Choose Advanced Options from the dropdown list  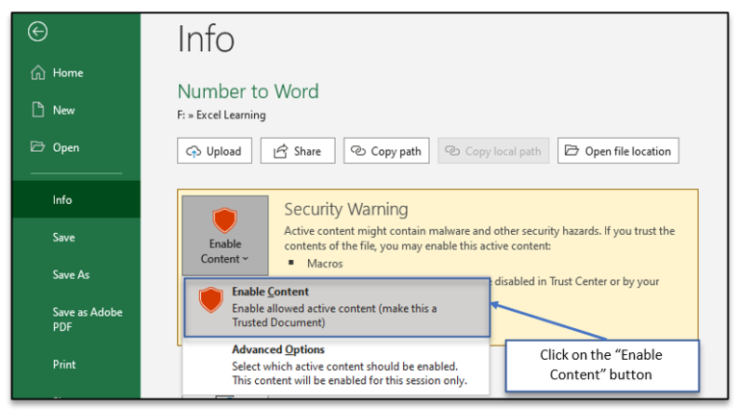click(x=336, y=366)
